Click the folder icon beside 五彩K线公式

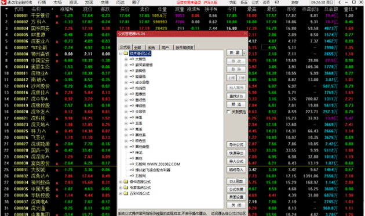coord(126,193)
